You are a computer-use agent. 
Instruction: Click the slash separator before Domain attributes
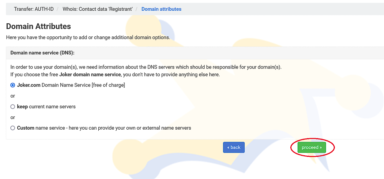click(x=137, y=9)
